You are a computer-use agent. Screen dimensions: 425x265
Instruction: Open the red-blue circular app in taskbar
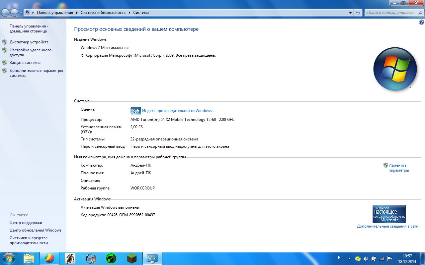(91, 258)
